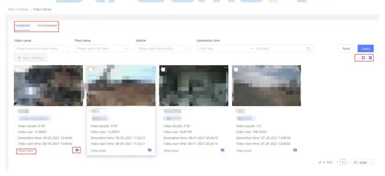Open thumbnail of the 15.596M video
This screenshot has width=385, height=176.
[49, 86]
